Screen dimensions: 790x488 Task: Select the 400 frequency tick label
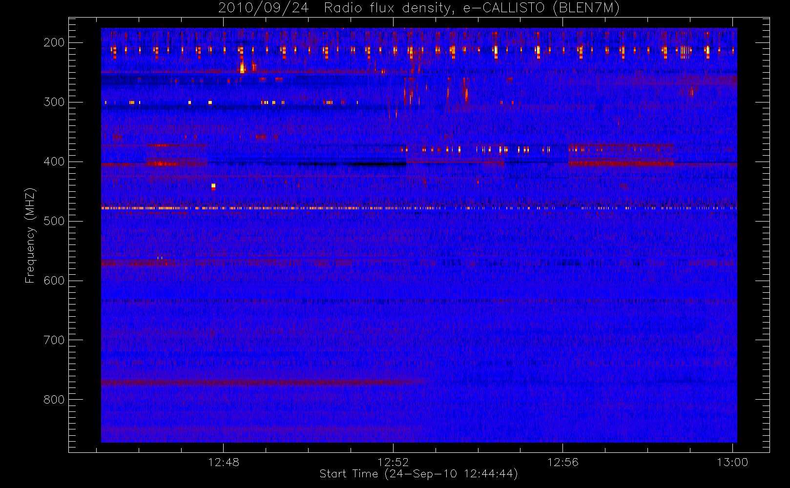coord(54,162)
